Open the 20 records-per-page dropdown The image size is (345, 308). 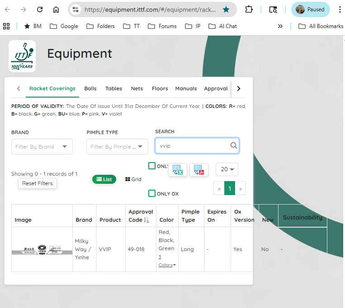click(x=227, y=169)
